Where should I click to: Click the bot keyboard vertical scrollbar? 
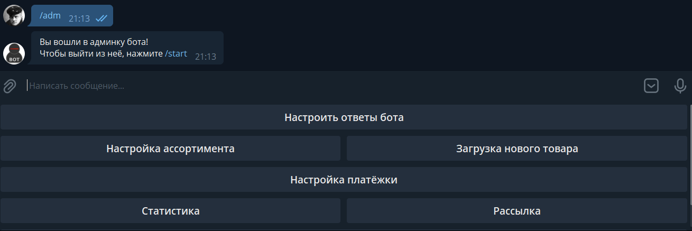(x=690, y=154)
